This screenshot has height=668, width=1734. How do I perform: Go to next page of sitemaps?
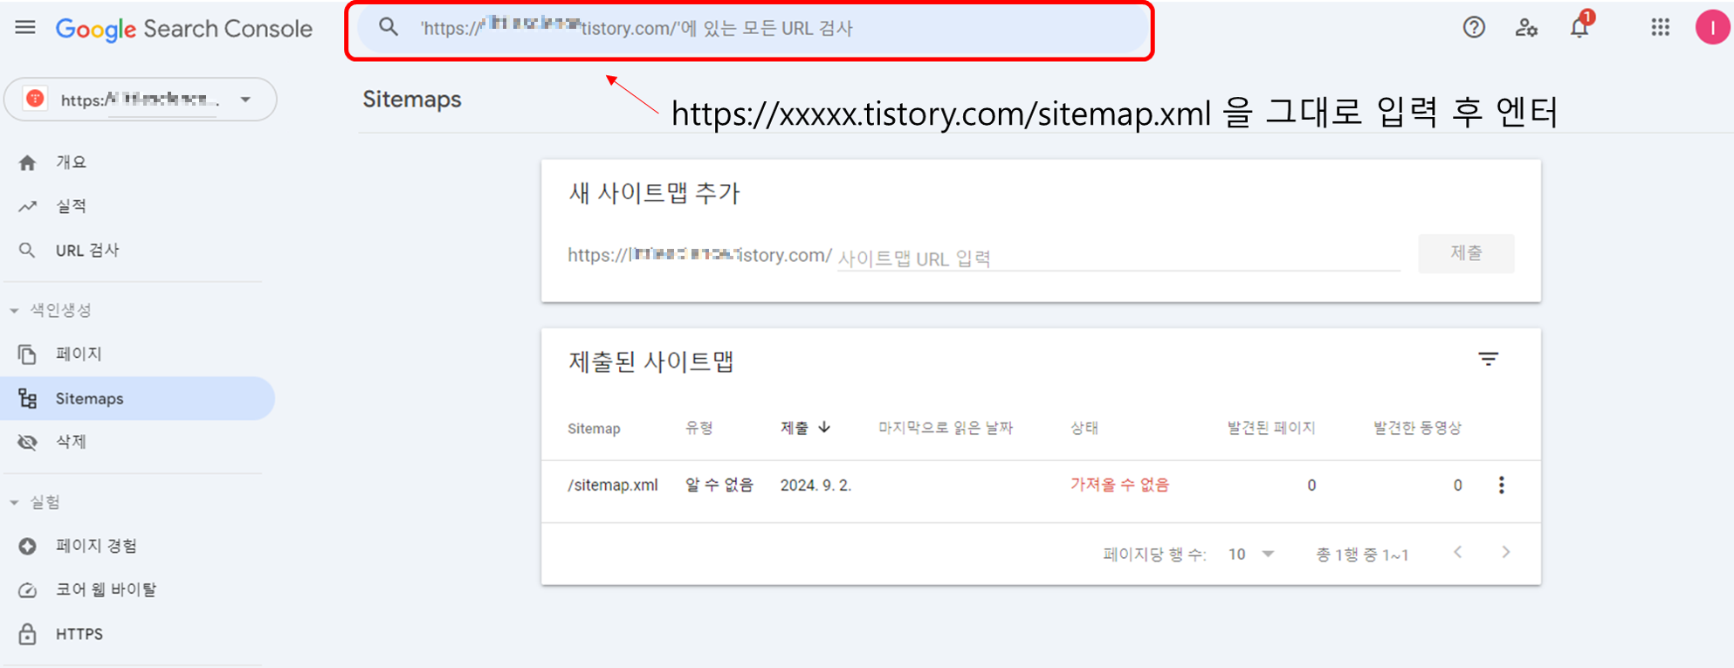tap(1506, 553)
